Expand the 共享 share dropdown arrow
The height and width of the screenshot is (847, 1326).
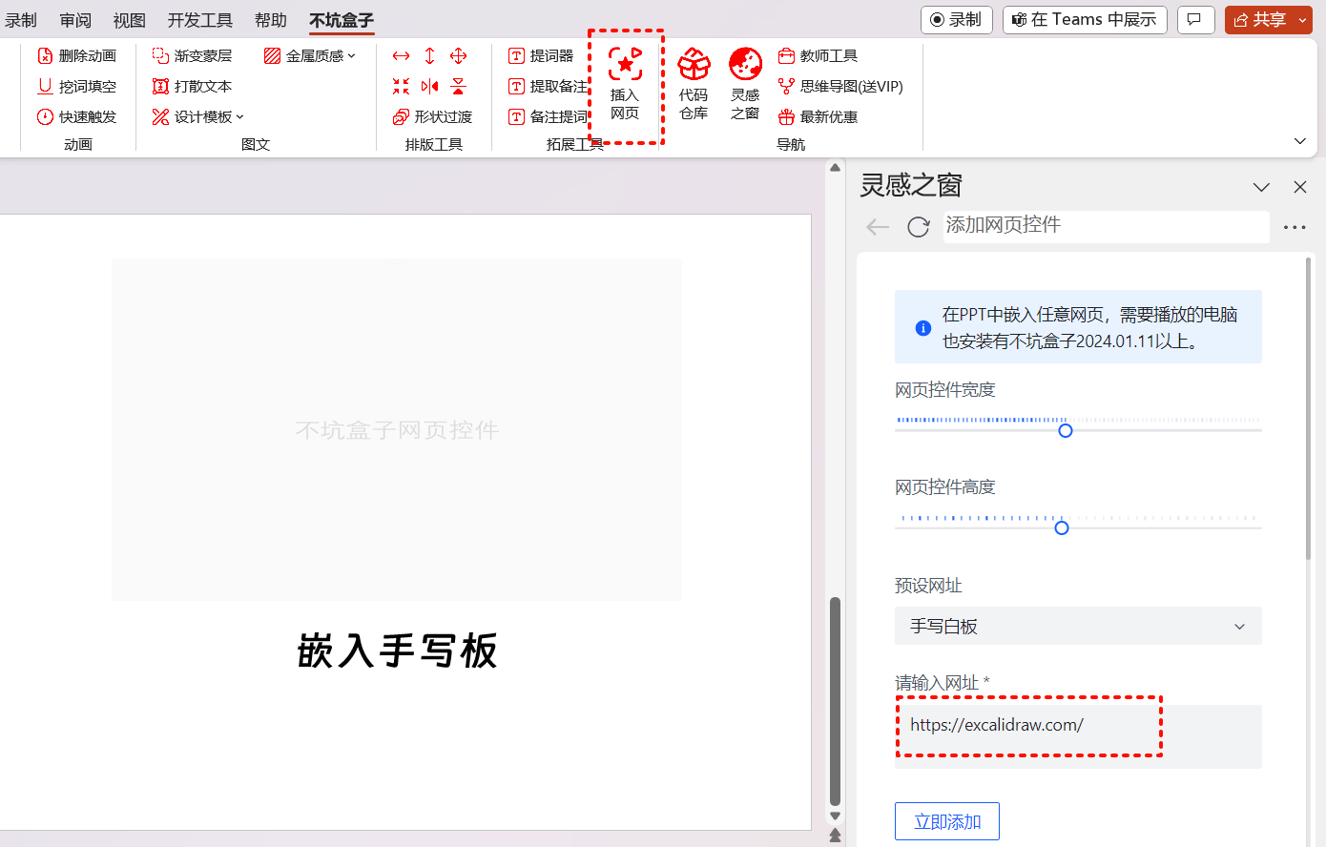(1304, 19)
